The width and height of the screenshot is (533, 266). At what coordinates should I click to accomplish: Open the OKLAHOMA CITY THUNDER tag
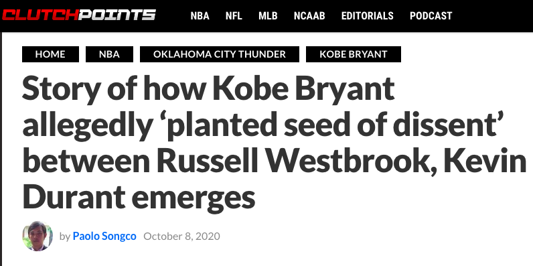[220, 54]
